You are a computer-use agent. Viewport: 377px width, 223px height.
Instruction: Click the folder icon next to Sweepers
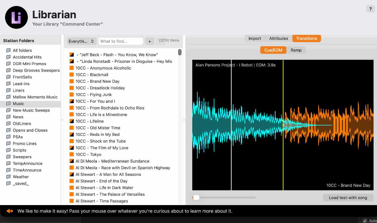8,157
